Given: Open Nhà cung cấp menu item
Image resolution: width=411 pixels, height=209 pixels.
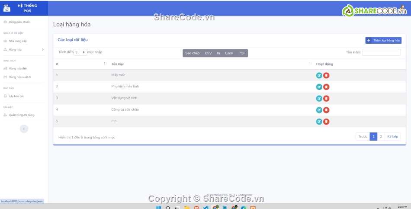Looking at the screenshot, I should (18, 41).
